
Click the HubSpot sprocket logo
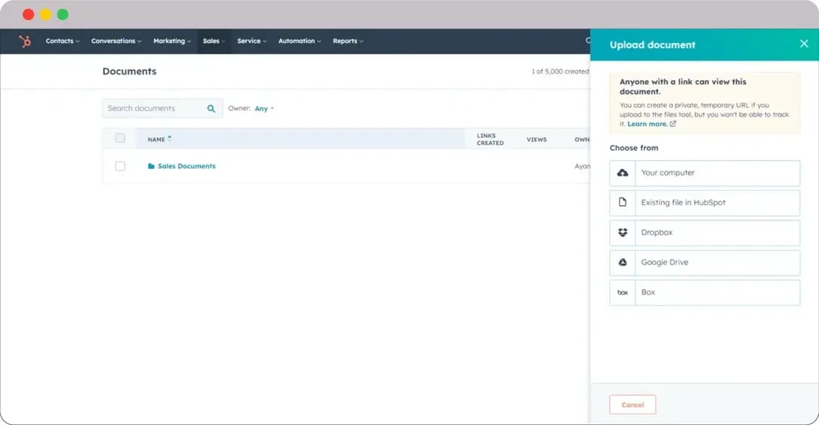(x=25, y=41)
